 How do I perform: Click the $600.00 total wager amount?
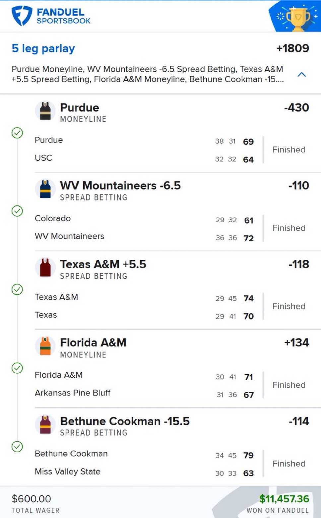coord(32,499)
